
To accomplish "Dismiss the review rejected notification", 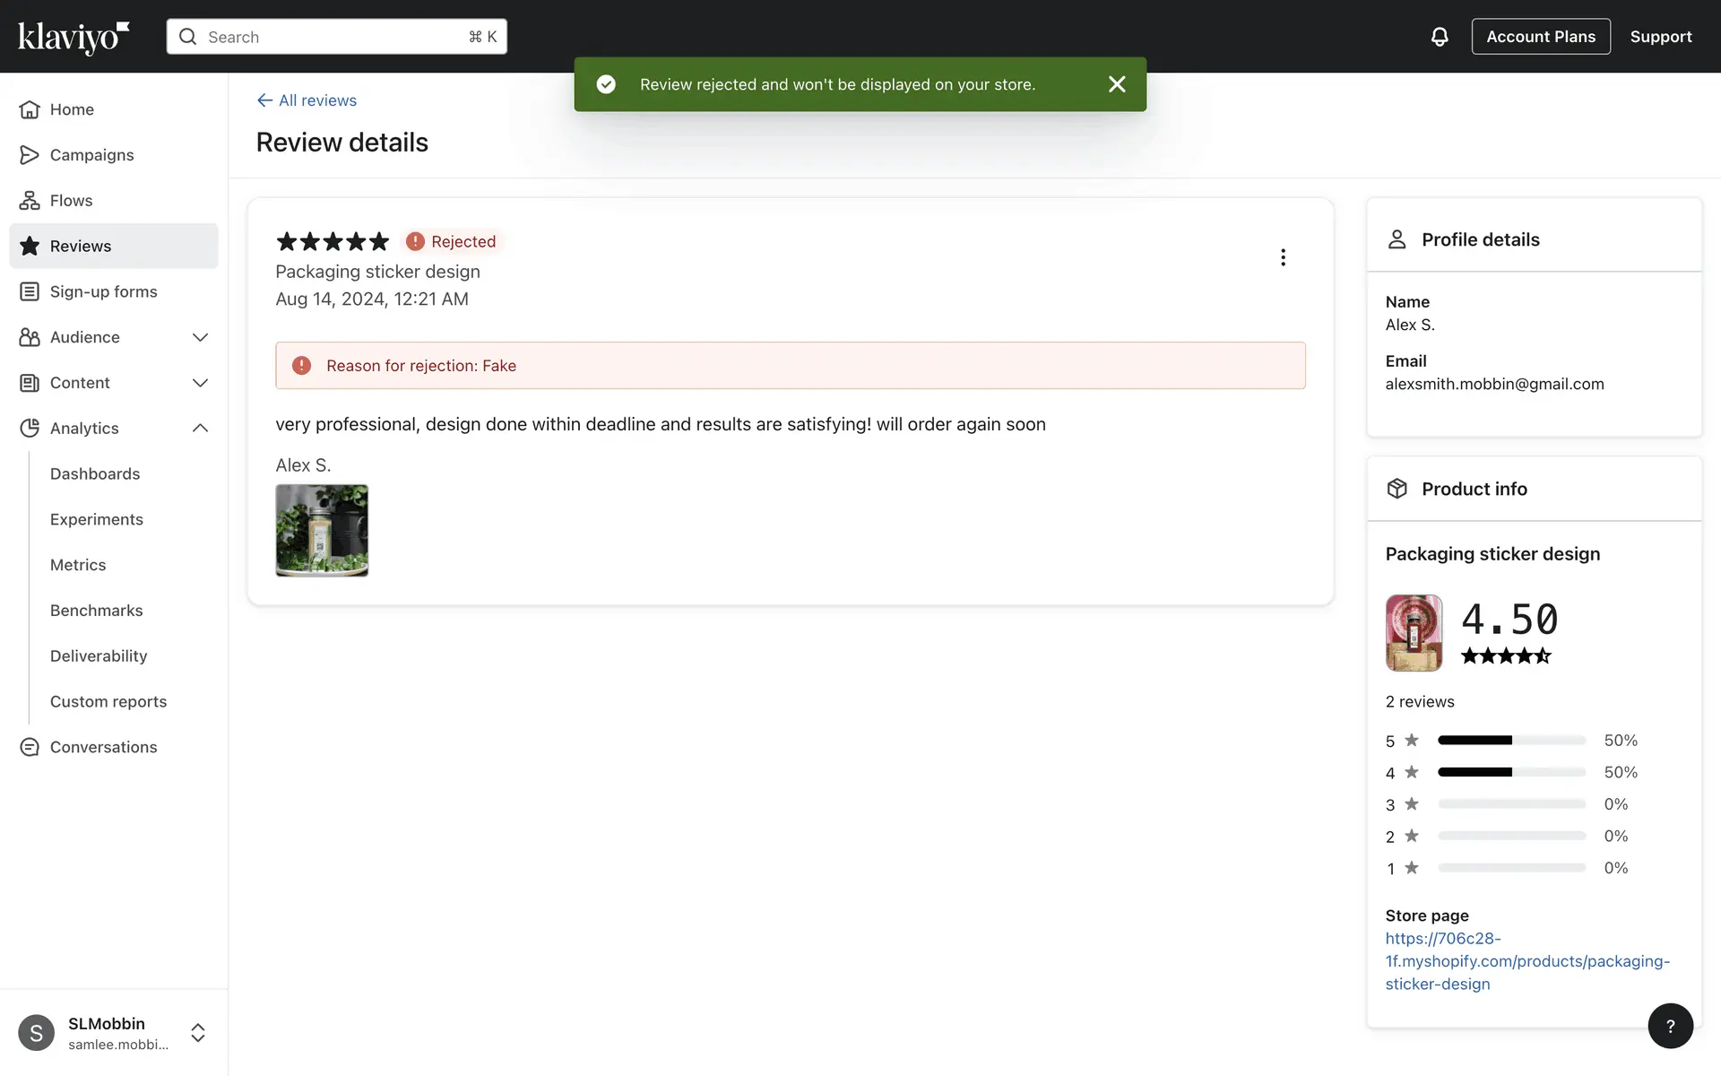I will coord(1116,84).
